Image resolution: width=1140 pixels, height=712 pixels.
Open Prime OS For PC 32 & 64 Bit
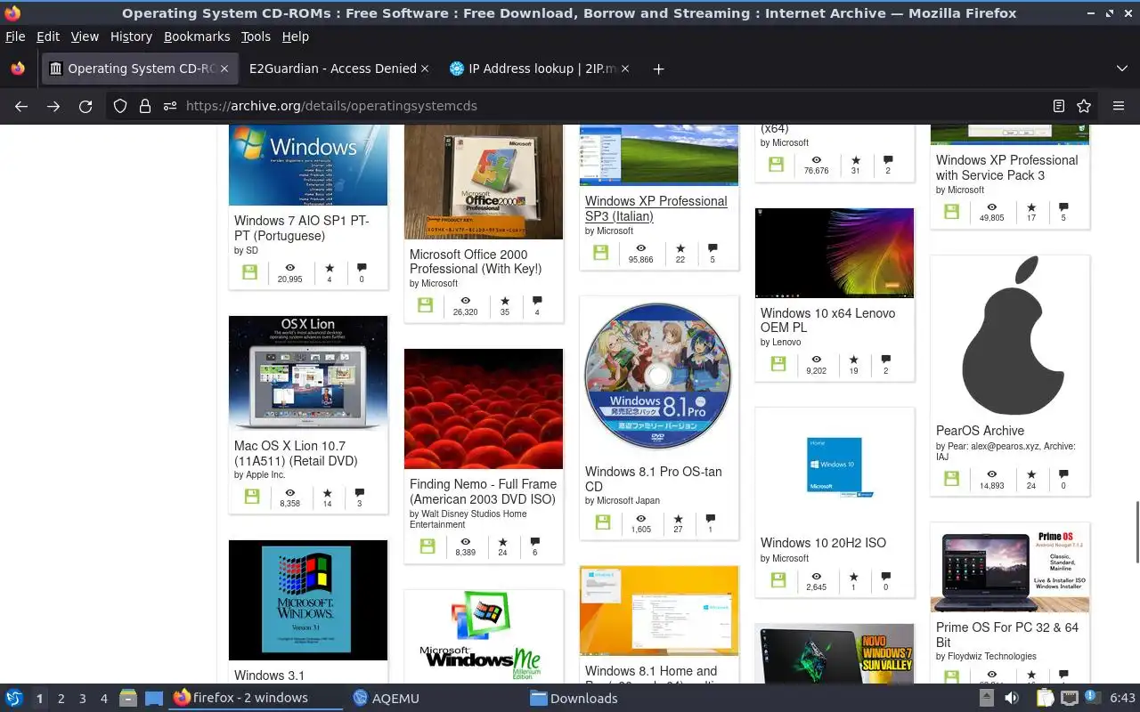[x=1007, y=635]
